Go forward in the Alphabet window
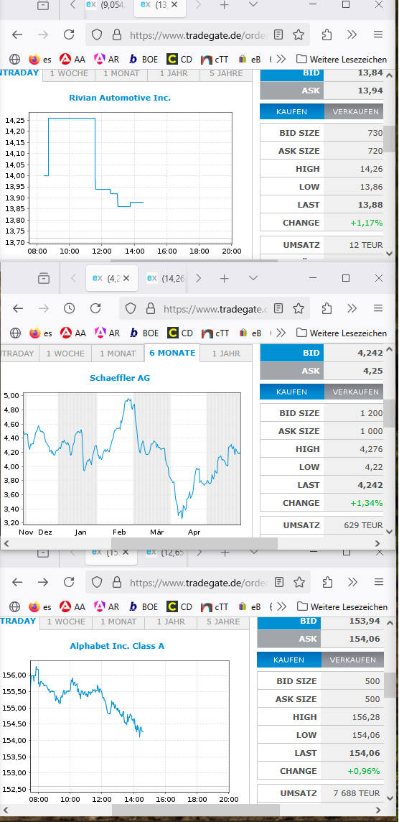This screenshot has width=399, height=822. coord(43,583)
